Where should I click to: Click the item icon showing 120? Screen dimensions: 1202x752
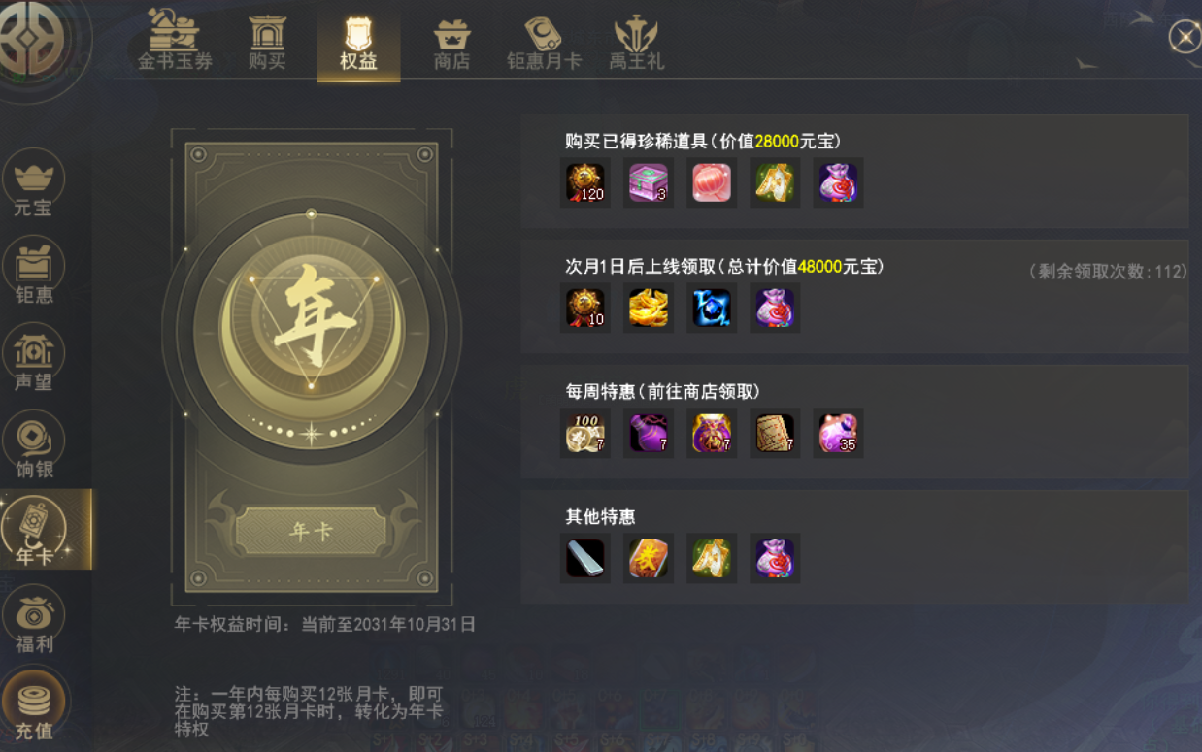pos(585,182)
